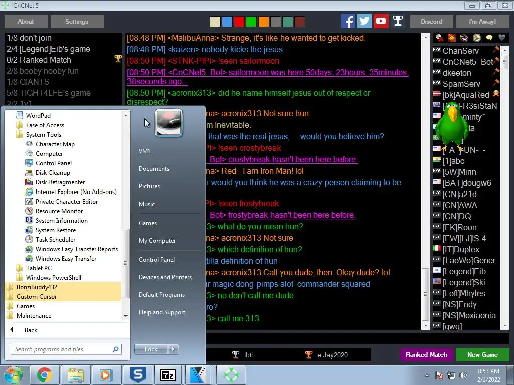514x385 pixels.
Task: Expand the Windows PowerShell folder
Action: point(53,277)
